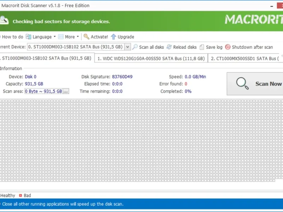Click status bar tip about closing applications

pyautogui.click(x=63, y=204)
